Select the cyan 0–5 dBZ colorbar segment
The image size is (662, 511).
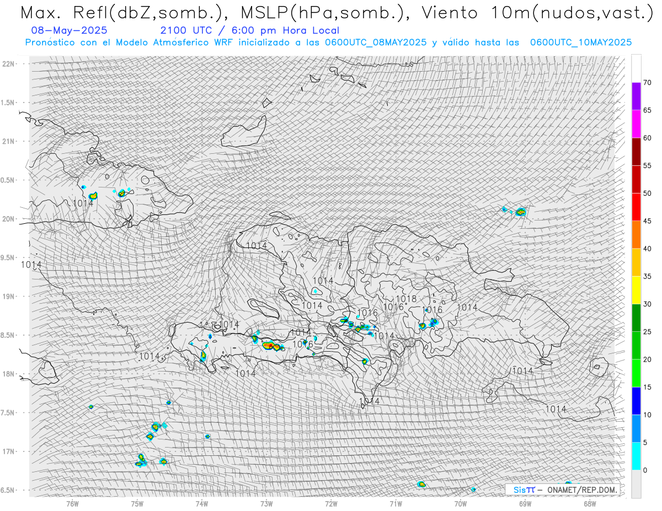(636, 456)
